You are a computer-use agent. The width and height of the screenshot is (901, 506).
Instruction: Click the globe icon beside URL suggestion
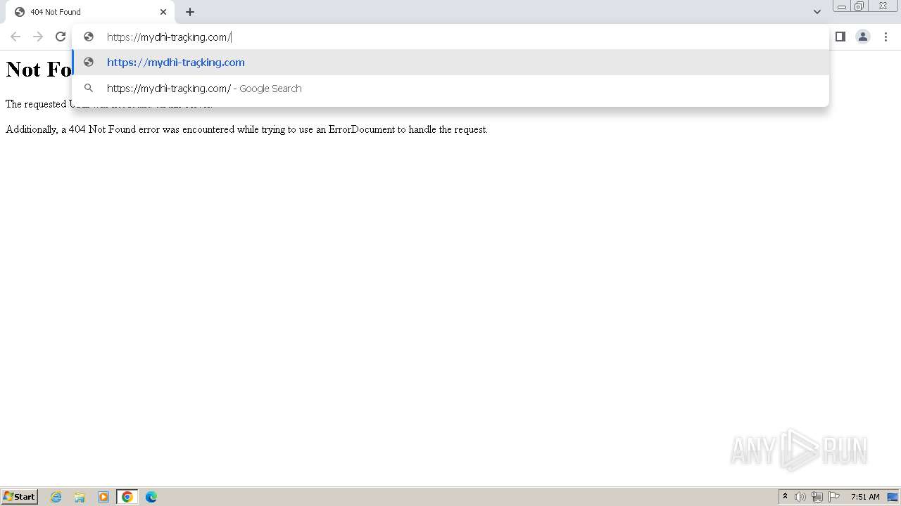[89, 62]
